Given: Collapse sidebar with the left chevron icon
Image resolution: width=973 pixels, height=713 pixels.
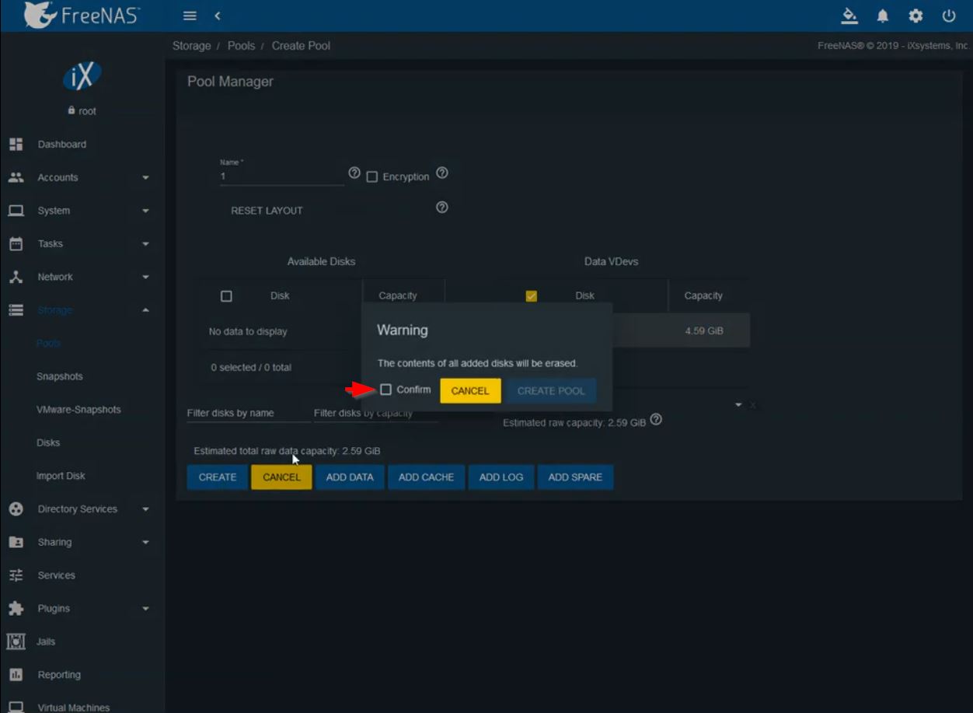Looking at the screenshot, I should 218,16.
